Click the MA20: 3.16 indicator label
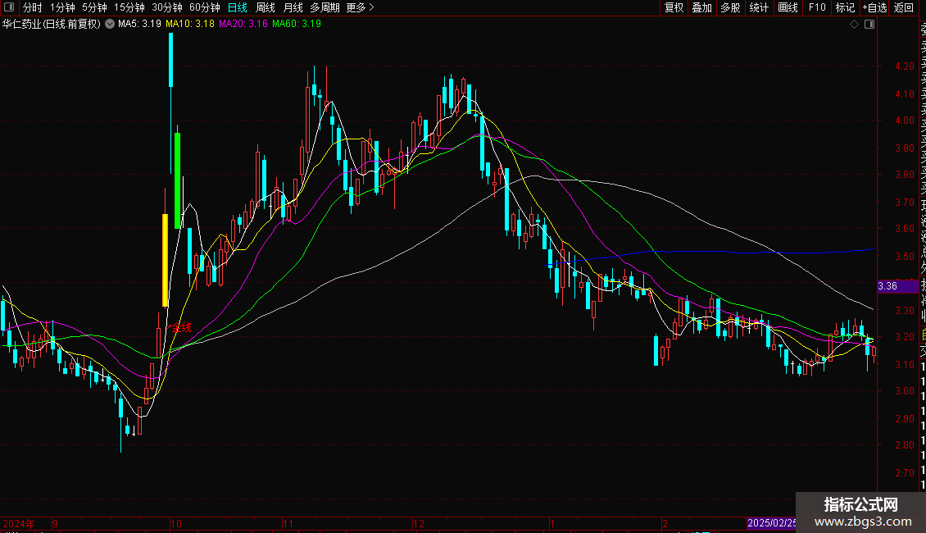The image size is (926, 533). pyautogui.click(x=243, y=25)
